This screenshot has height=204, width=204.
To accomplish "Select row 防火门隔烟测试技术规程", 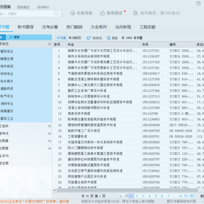I will (x=128, y=148).
